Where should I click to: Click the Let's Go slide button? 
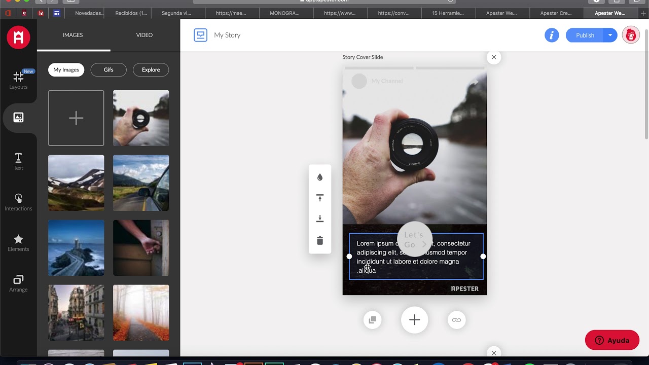pos(415,239)
